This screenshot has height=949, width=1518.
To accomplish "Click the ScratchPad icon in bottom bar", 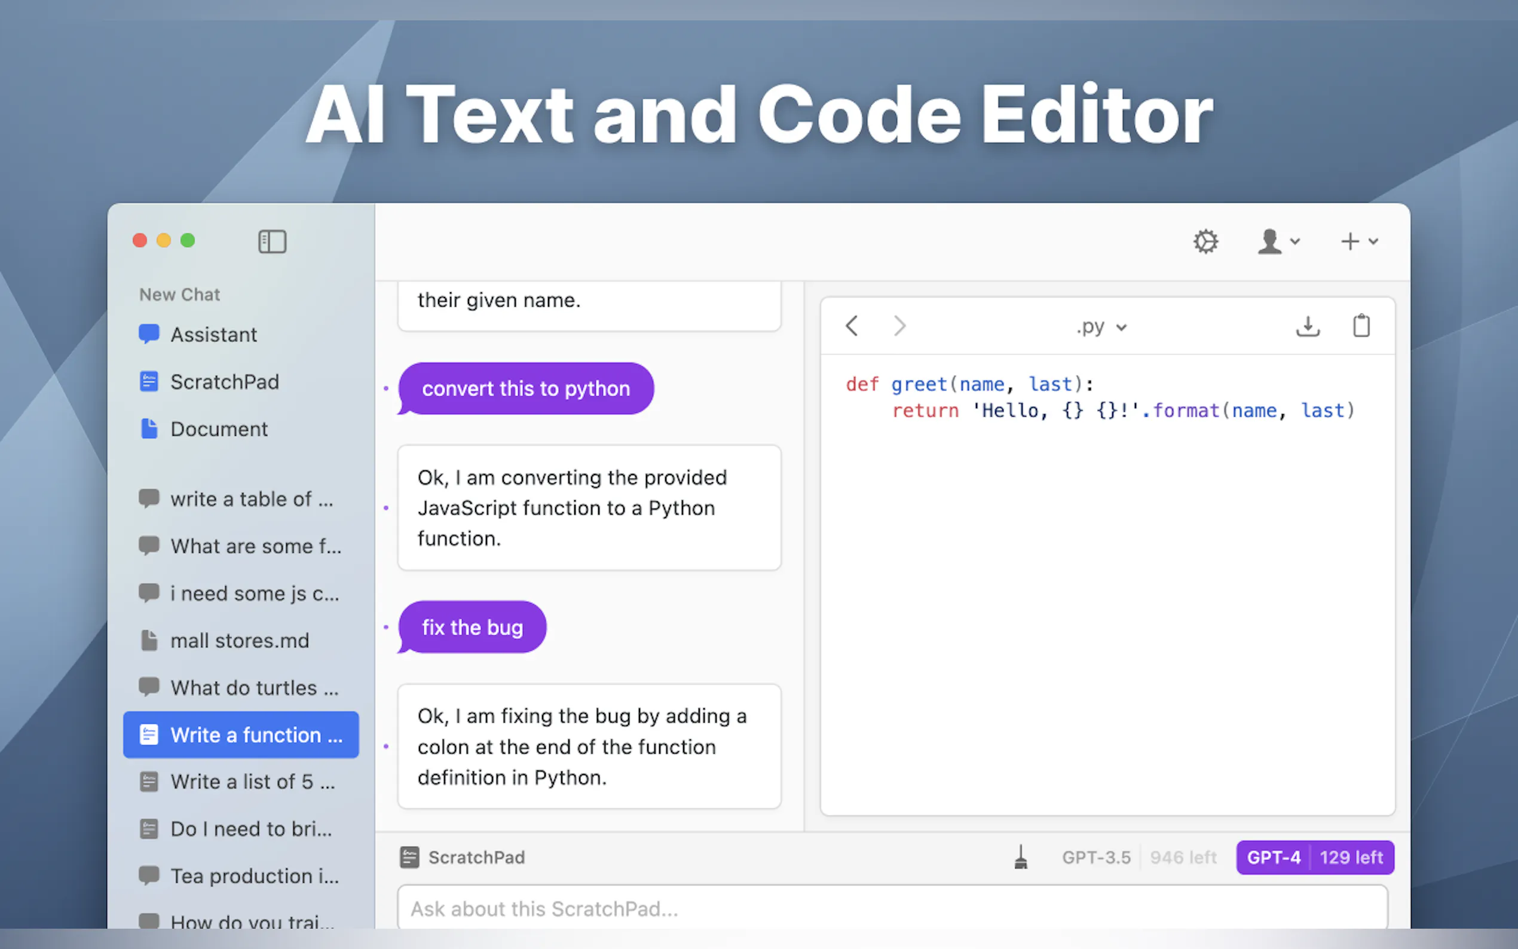I will (x=410, y=858).
